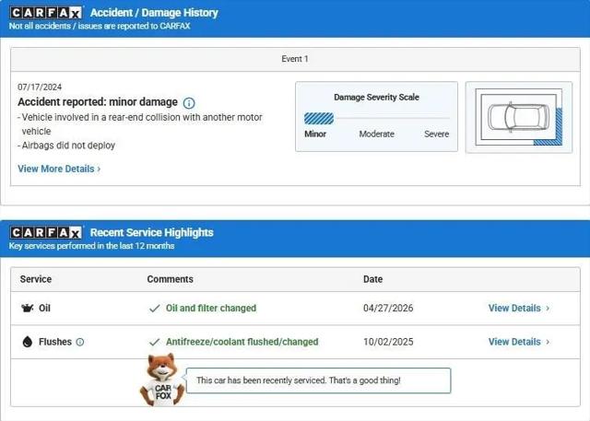Image resolution: width=590 pixels, height=421 pixels.
Task: Click the date 04/27/2026
Action: (388, 309)
